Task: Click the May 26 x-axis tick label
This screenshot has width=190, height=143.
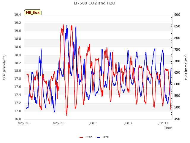Action: (x=23, y=123)
